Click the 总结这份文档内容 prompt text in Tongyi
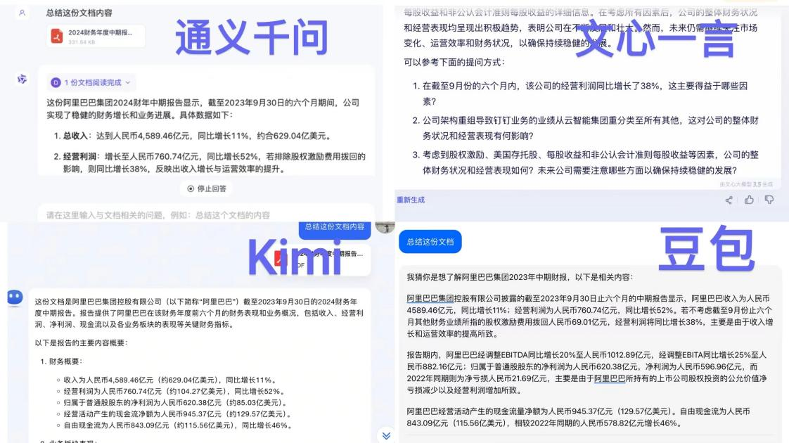 click(x=79, y=13)
